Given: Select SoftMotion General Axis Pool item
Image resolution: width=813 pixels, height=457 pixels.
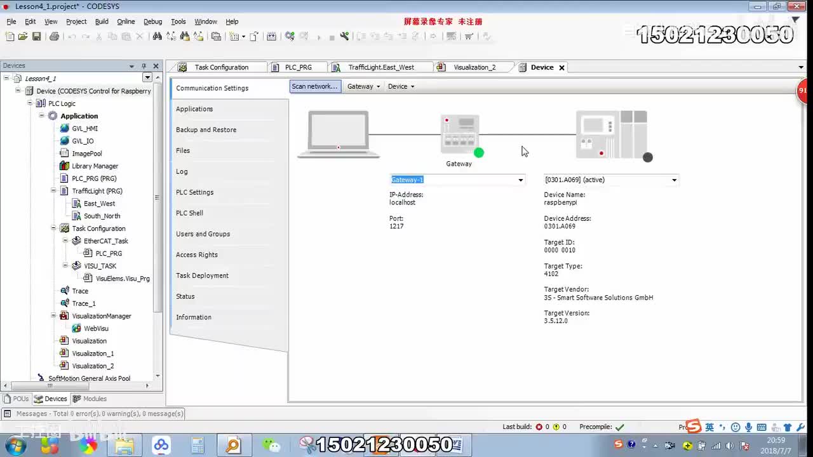Looking at the screenshot, I should (x=89, y=378).
